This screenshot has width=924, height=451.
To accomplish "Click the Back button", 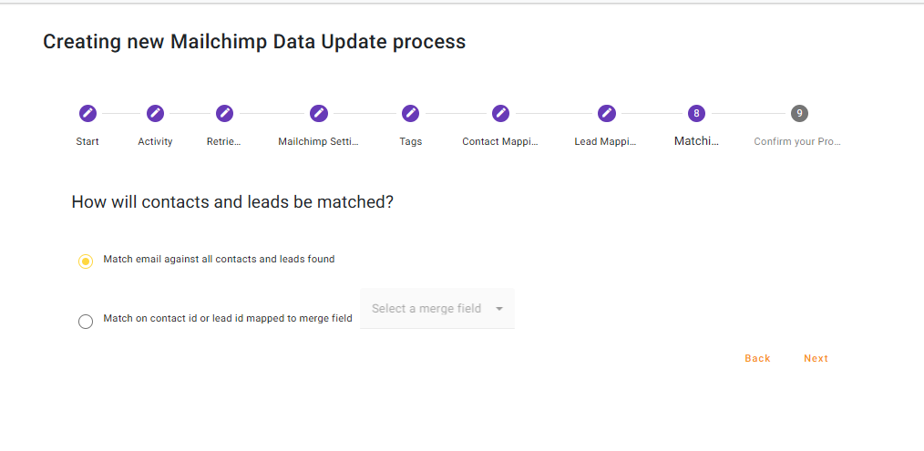I will [757, 358].
